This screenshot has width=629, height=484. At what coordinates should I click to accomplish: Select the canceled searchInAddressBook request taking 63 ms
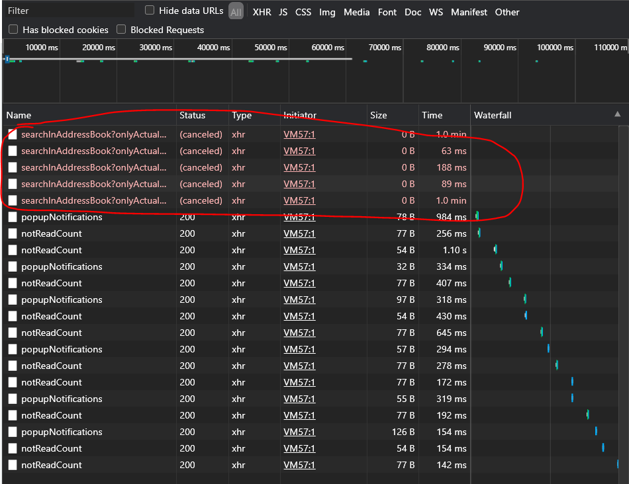tap(93, 151)
